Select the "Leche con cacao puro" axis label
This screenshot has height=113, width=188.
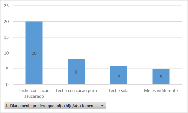pyautogui.click(x=76, y=90)
